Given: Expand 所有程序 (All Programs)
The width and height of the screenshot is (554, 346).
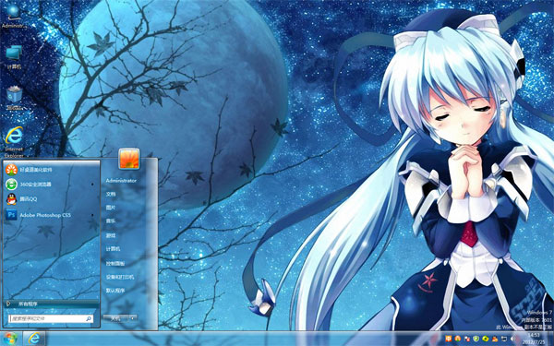Looking at the screenshot, I should [52, 304].
